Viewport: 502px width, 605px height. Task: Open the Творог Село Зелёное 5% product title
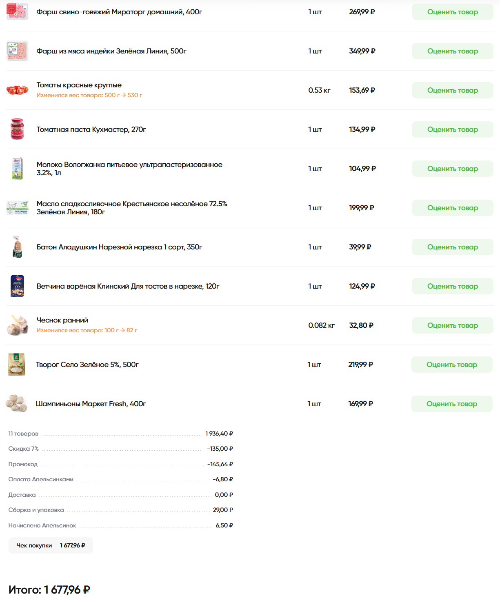click(87, 365)
